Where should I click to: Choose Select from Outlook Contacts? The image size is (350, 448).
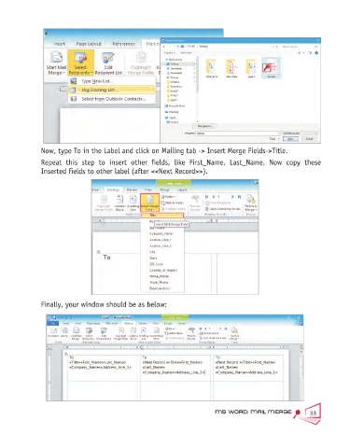pos(112,99)
